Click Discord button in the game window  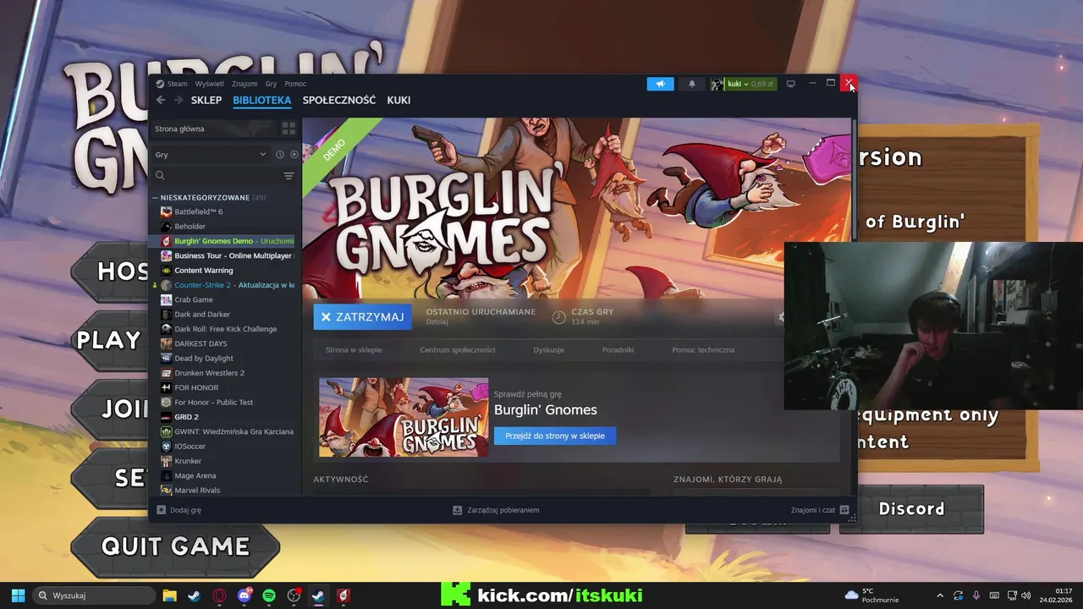pyautogui.click(x=911, y=509)
